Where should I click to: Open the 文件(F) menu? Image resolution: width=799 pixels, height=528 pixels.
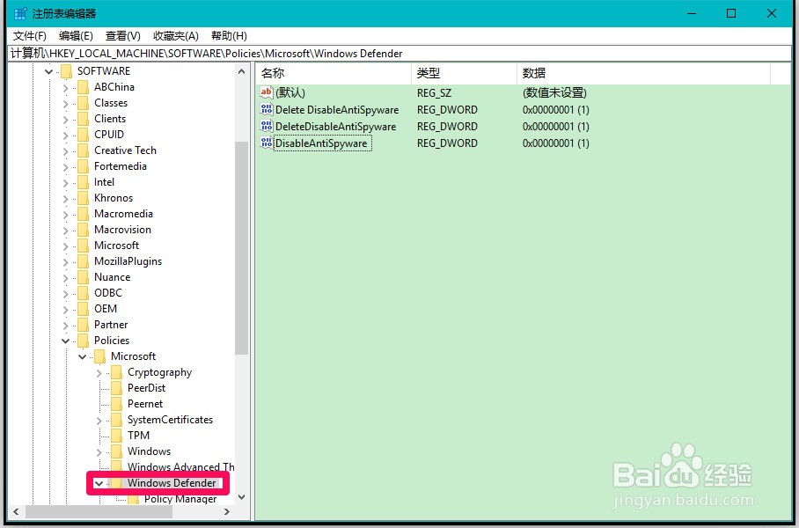[30, 36]
